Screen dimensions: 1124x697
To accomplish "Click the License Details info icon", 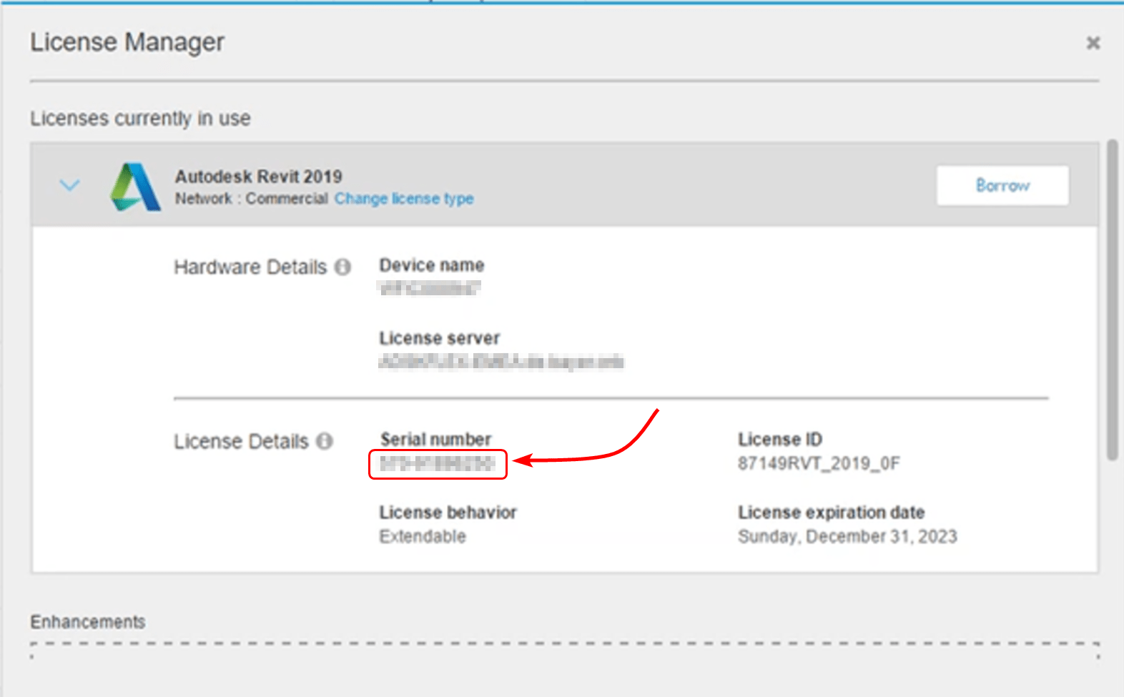I will pyautogui.click(x=325, y=441).
